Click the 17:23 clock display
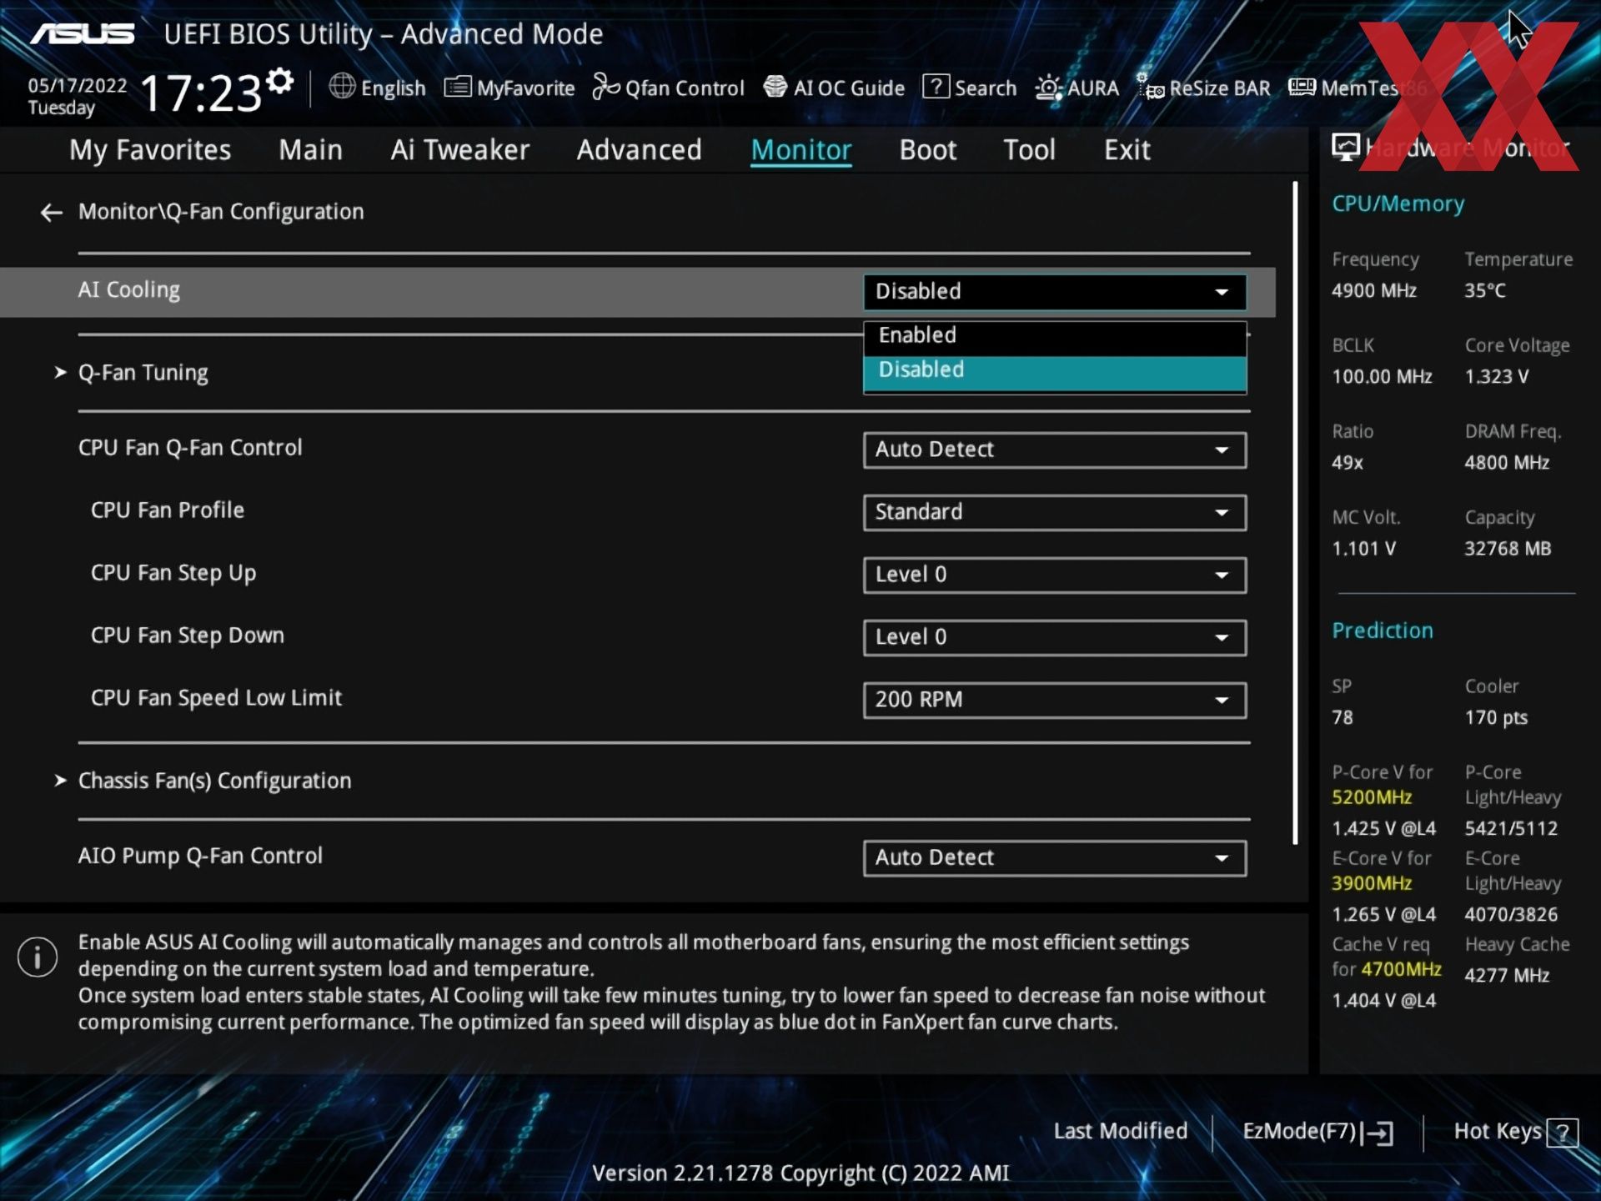1601x1201 pixels. (201, 93)
